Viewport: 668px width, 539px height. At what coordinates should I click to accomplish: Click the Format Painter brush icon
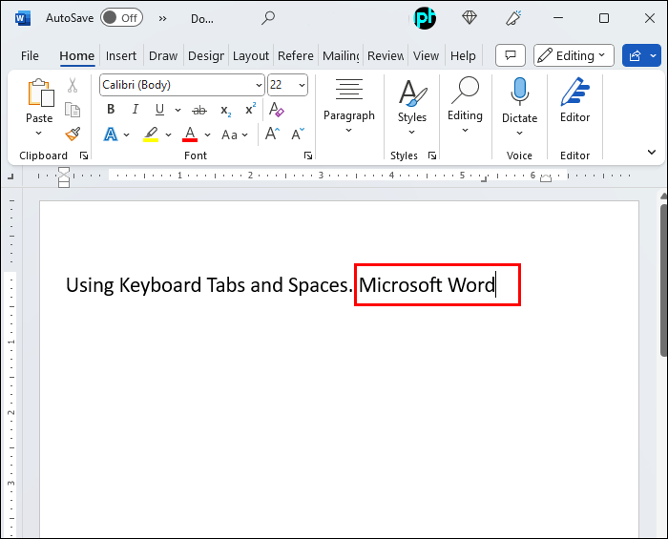[x=73, y=134]
